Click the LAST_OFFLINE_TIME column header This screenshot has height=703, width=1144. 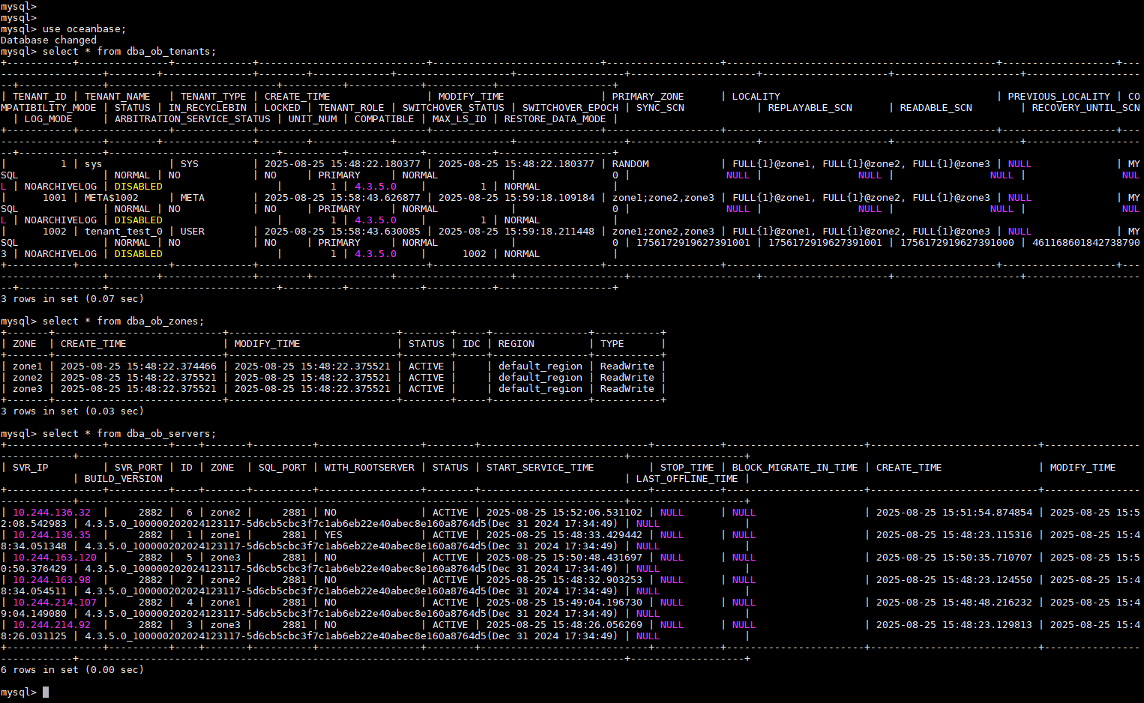pos(687,479)
